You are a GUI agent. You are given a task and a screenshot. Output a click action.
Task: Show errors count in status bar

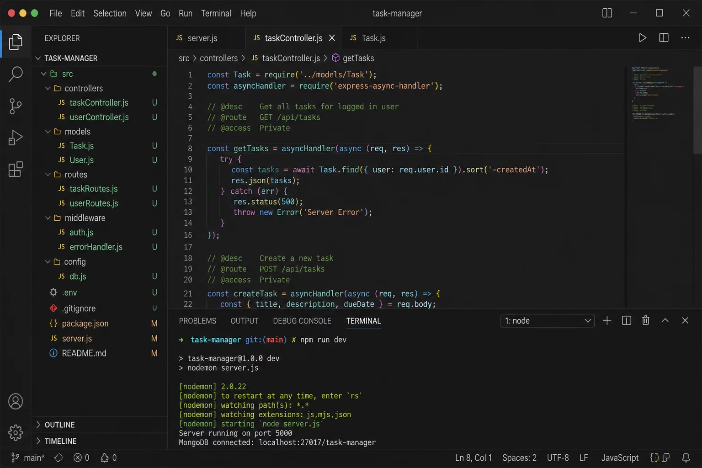coord(81,457)
